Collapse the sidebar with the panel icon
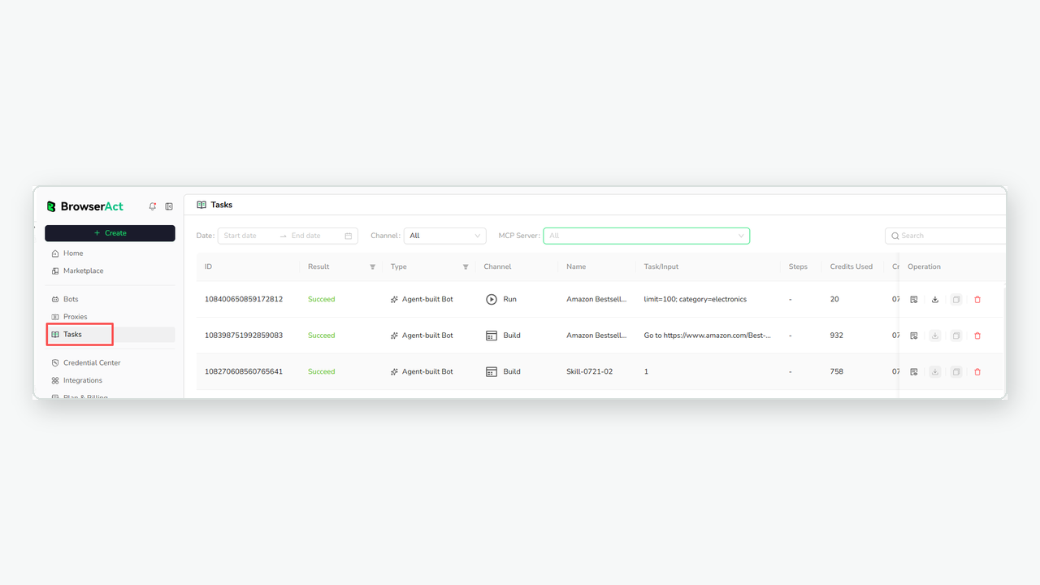Screen dimensions: 1040x585 point(169,206)
